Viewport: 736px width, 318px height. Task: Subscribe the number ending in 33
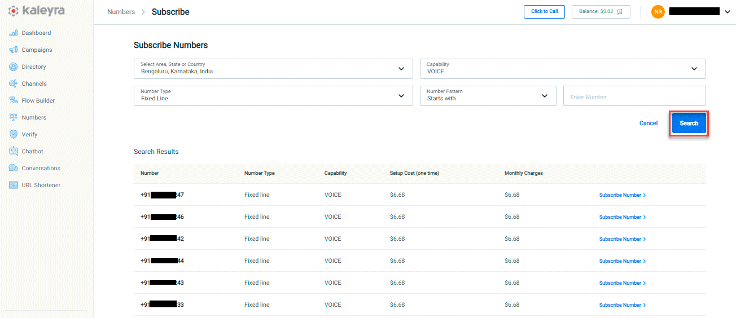[623, 305]
